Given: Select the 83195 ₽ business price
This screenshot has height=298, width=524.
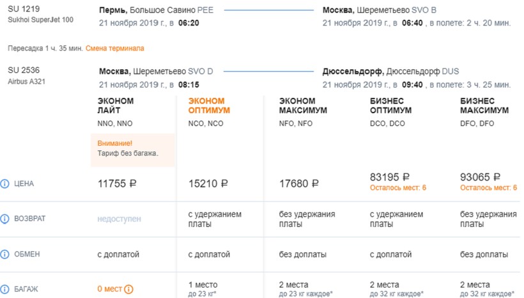Looking at the screenshot, I should click(x=390, y=177).
